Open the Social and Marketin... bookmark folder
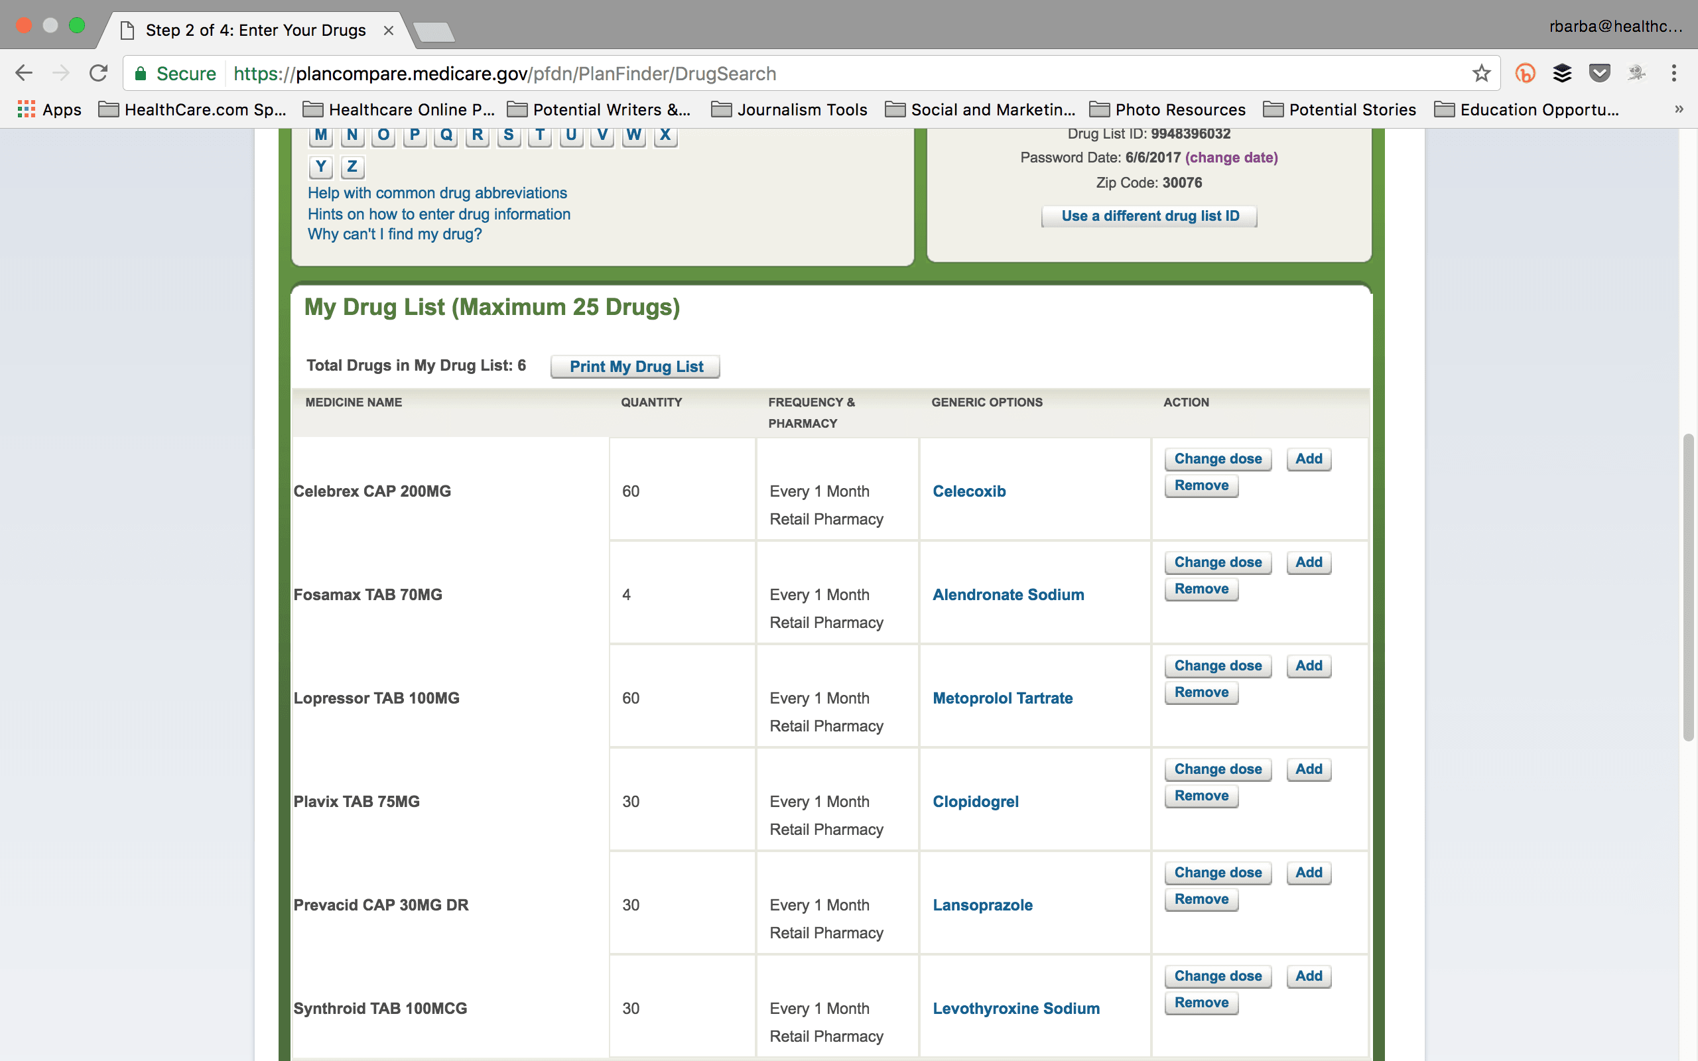 [980, 109]
